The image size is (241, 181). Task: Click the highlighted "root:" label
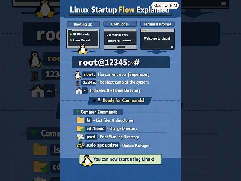pos(89,75)
